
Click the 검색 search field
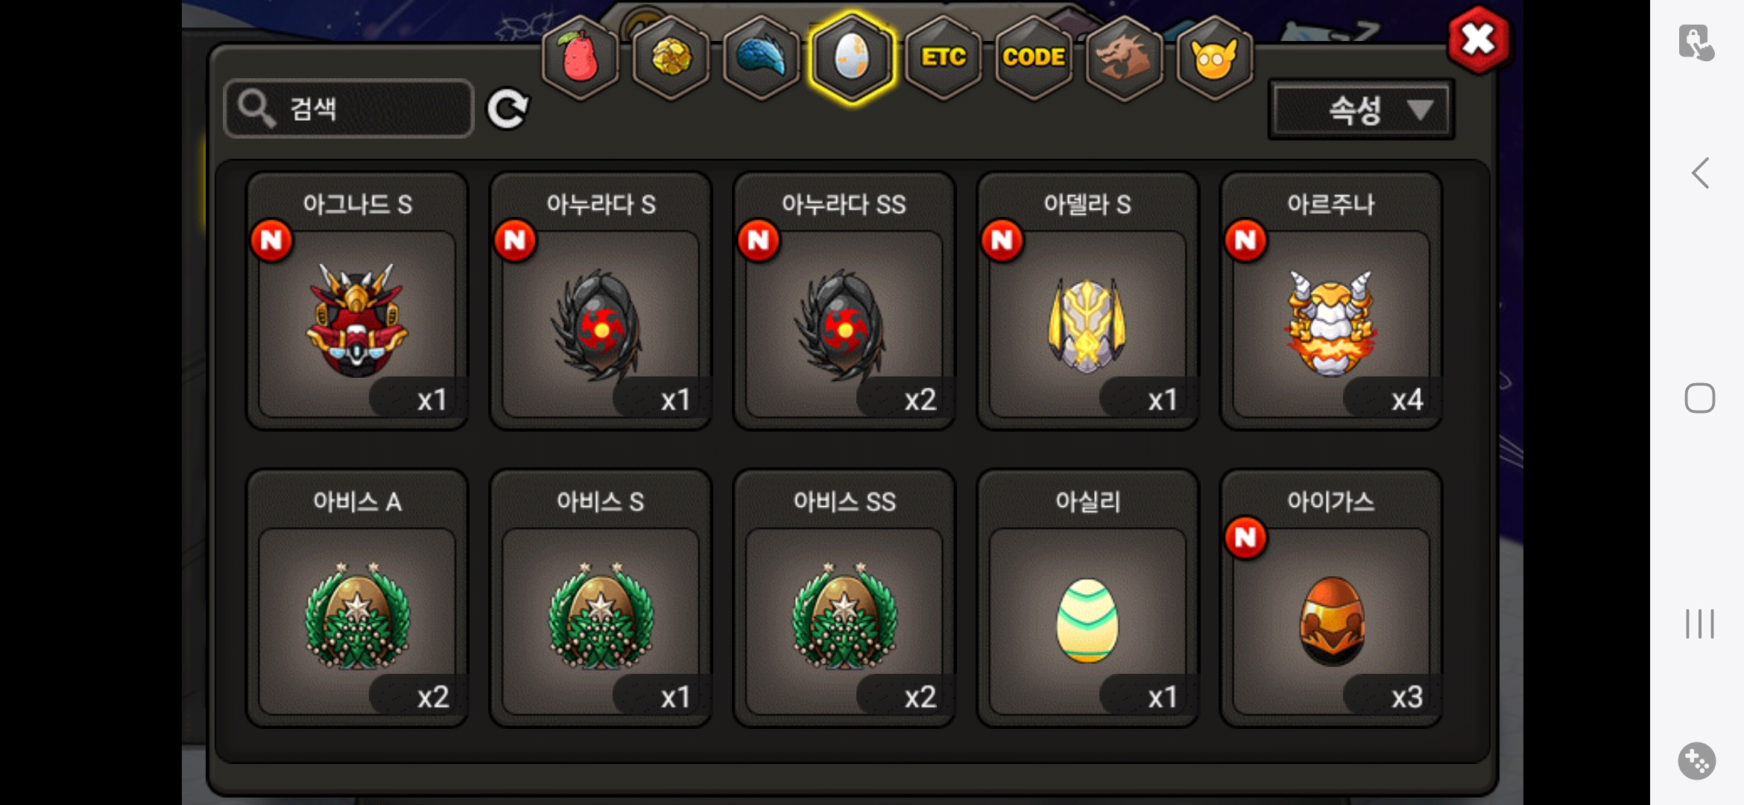[349, 109]
